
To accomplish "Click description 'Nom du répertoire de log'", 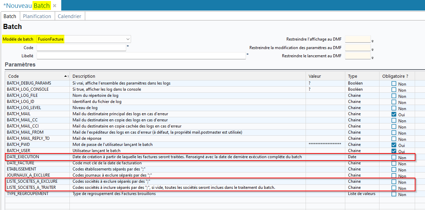I will 95,95.
